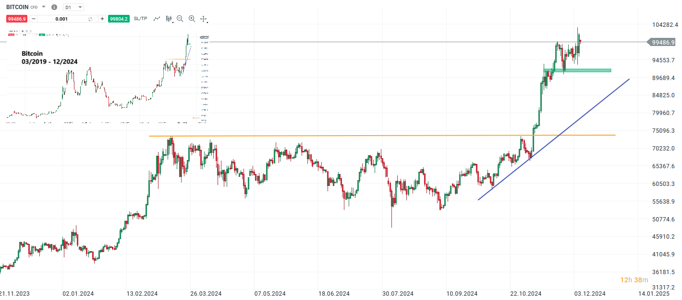This screenshot has width=682, height=300.
Task: Click the zoom out magnifier icon
Action: tap(180, 19)
